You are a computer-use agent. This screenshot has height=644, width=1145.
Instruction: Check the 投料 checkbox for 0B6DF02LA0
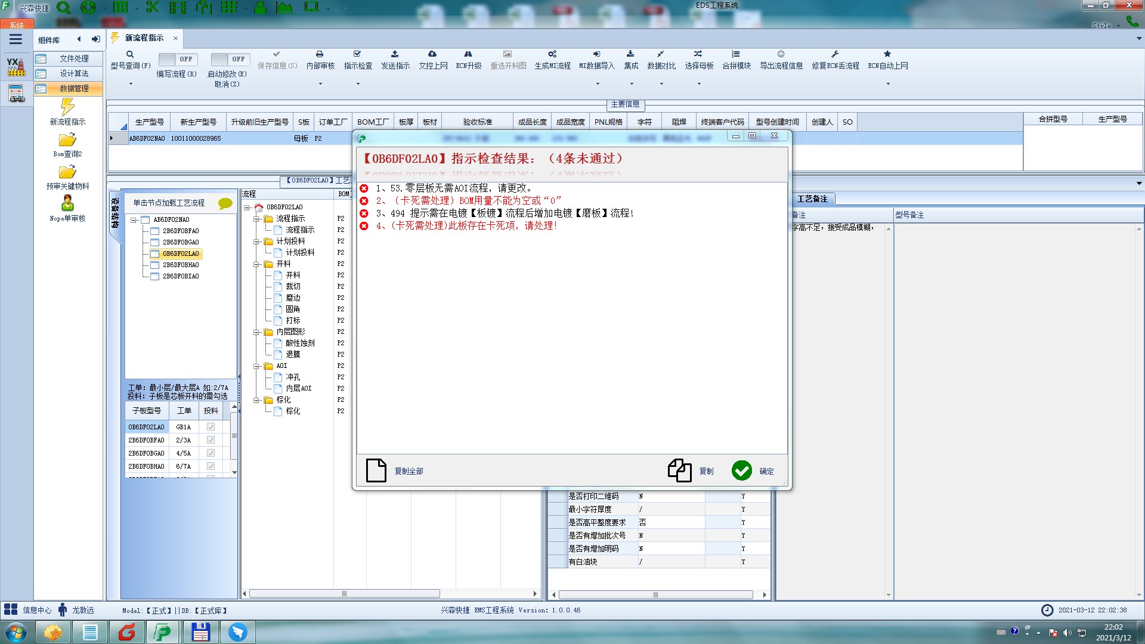[211, 427]
